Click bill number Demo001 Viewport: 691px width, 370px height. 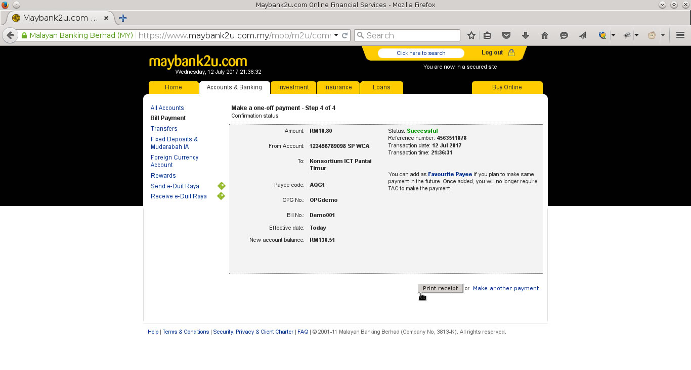(322, 215)
